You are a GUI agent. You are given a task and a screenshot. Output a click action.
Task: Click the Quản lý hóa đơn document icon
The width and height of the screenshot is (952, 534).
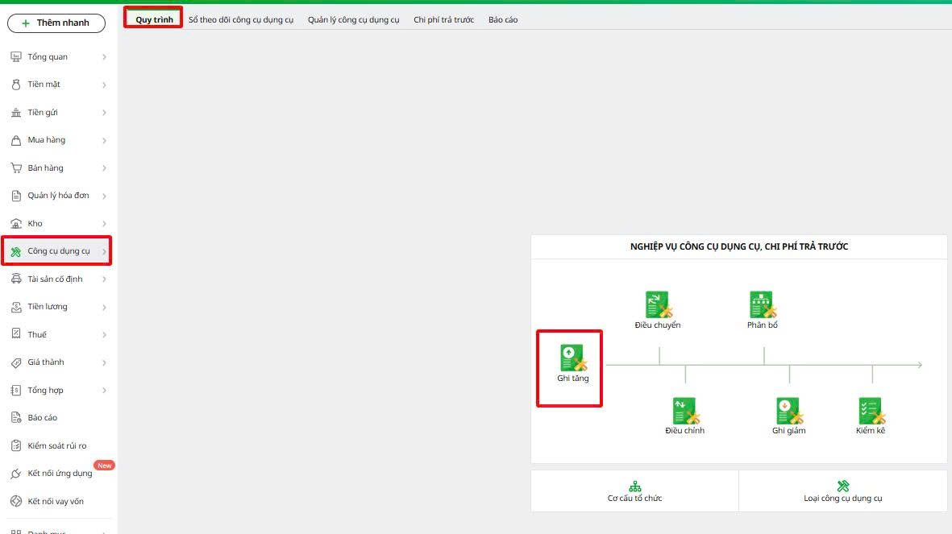point(16,196)
